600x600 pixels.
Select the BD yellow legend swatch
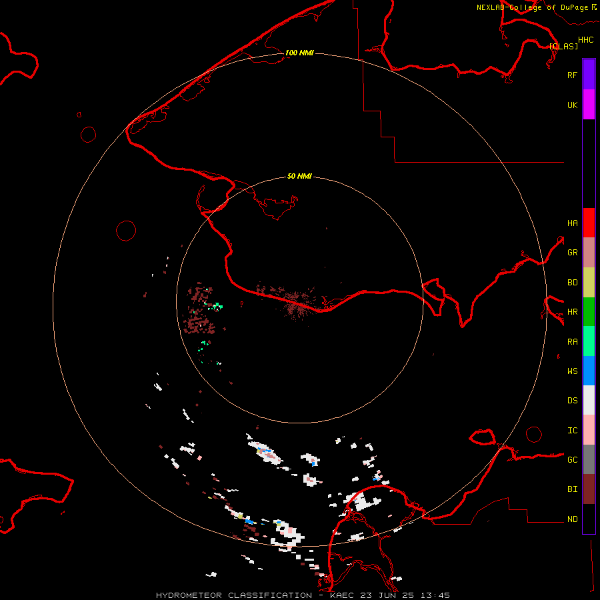[589, 283]
